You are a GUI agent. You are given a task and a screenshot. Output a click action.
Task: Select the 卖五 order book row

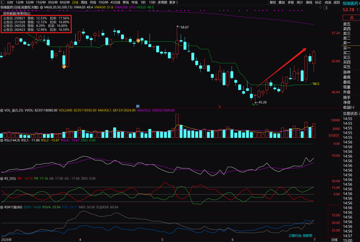[x=347, y=24]
